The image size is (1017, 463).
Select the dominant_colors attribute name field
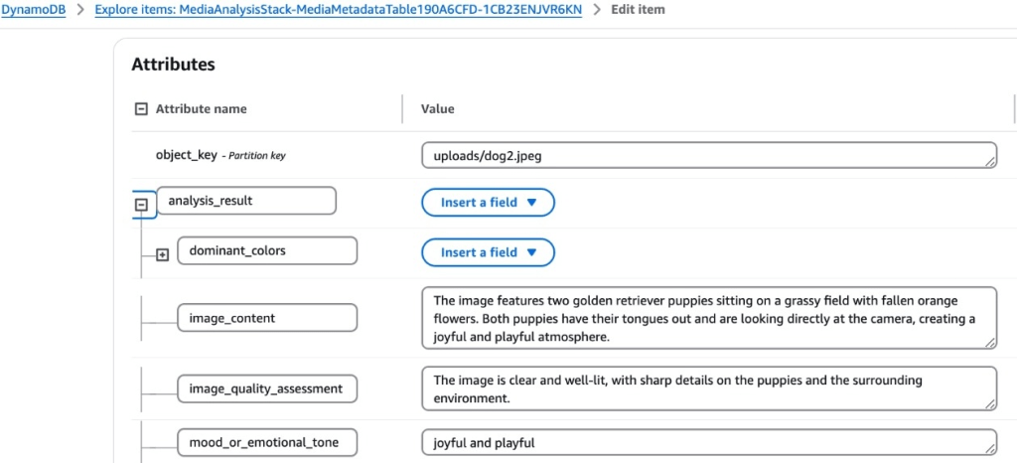click(x=266, y=251)
